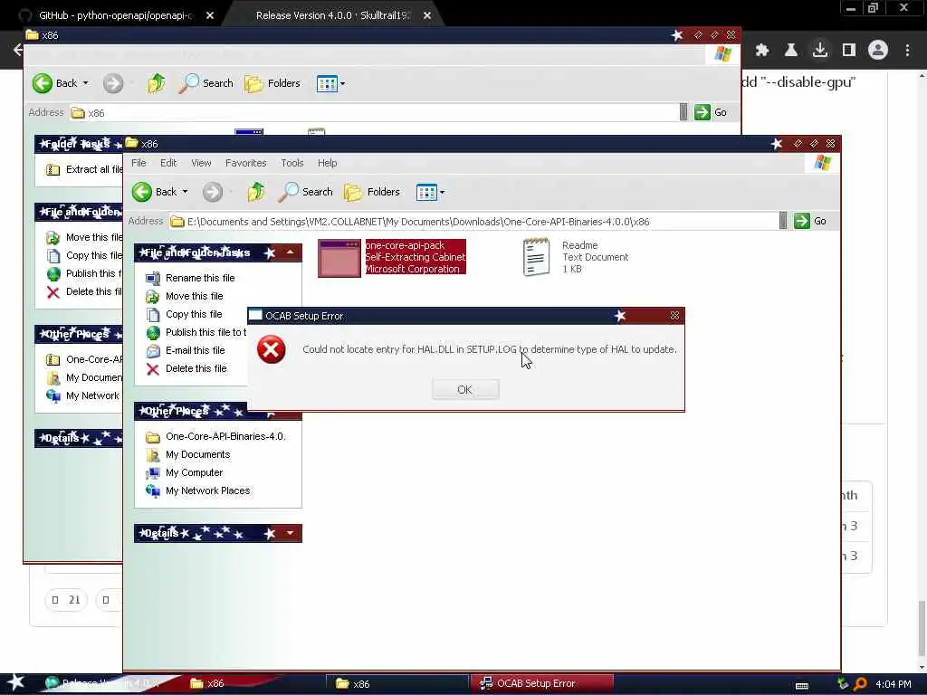Click the 4:04 PM clock

pyautogui.click(x=893, y=684)
